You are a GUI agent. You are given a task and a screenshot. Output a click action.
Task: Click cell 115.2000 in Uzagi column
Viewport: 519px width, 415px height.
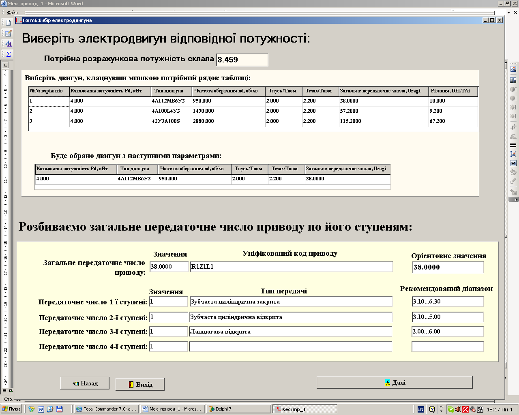(x=384, y=121)
